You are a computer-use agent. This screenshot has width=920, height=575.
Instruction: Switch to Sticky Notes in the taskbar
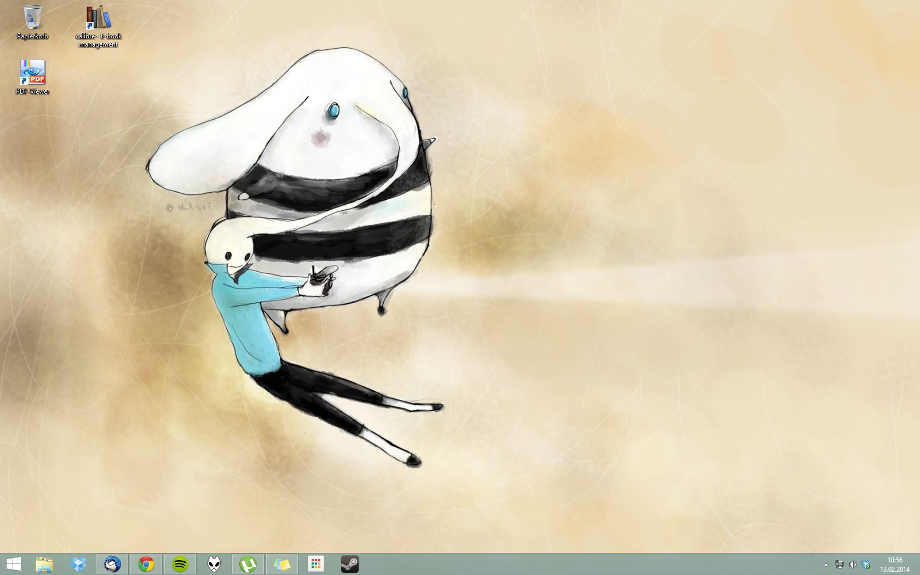pos(282,564)
